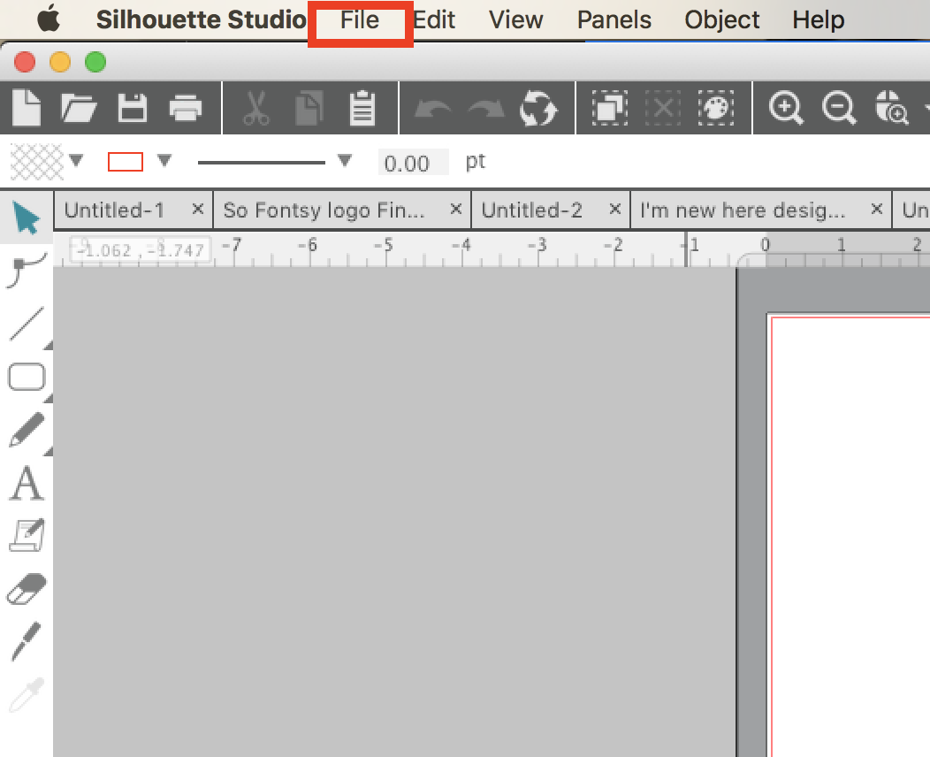Click the Redo arrow icon
The image size is (930, 757).
pos(485,109)
